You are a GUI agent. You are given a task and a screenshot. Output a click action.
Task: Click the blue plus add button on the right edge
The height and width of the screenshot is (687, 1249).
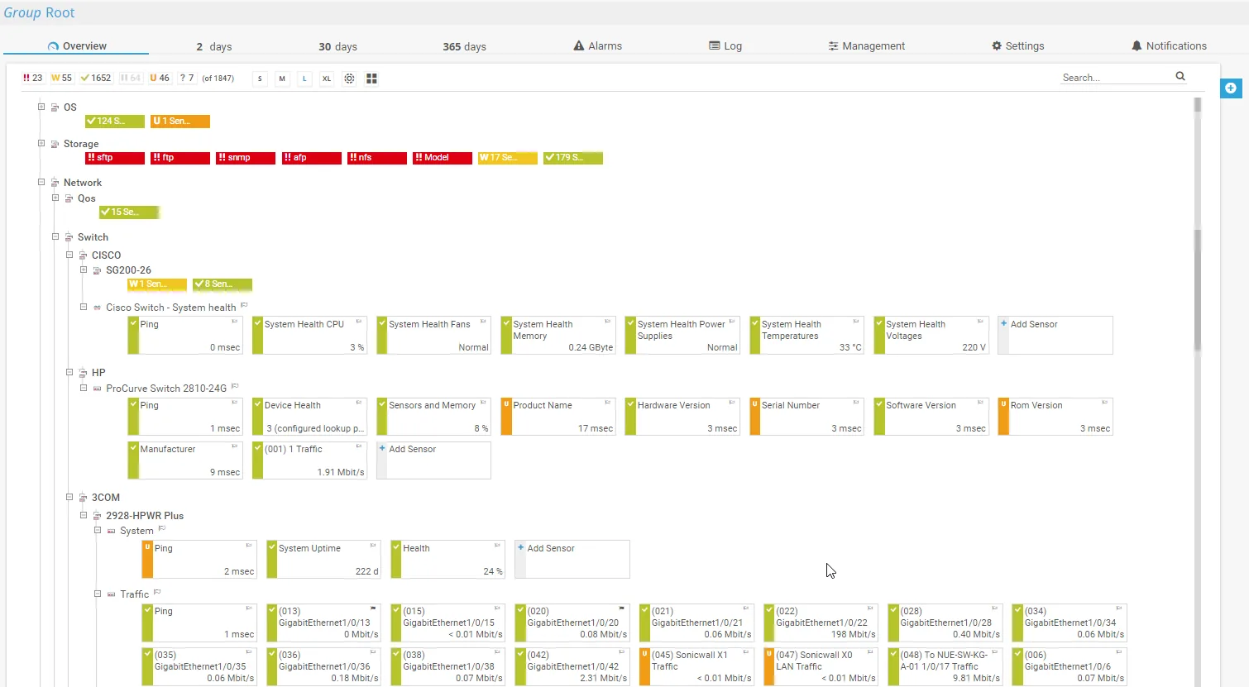1231,88
